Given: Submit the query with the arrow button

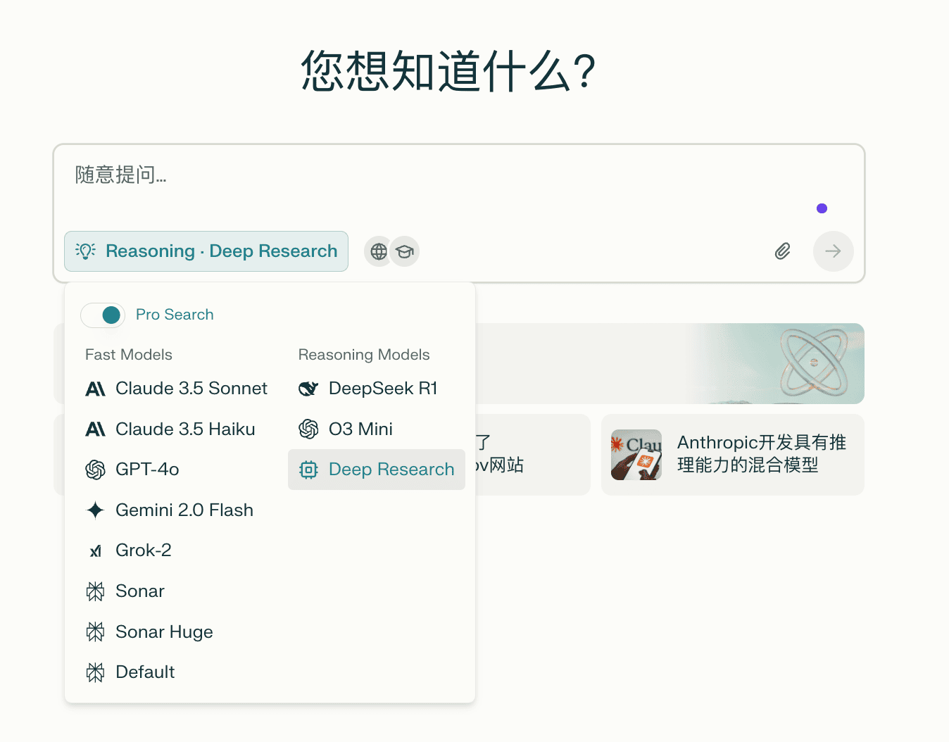Looking at the screenshot, I should tap(834, 251).
